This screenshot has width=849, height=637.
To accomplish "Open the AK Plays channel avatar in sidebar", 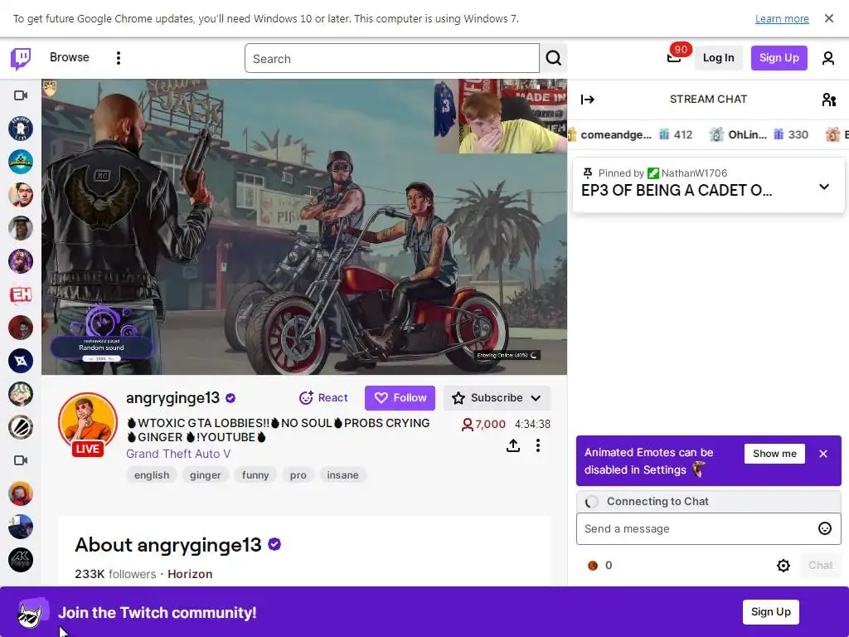I will coord(21,560).
